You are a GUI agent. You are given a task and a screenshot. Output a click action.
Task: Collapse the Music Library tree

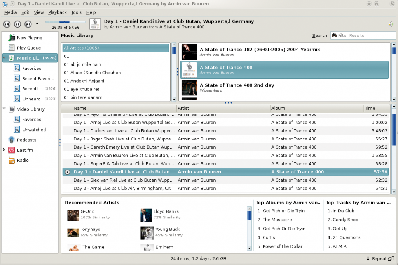pos(4,58)
